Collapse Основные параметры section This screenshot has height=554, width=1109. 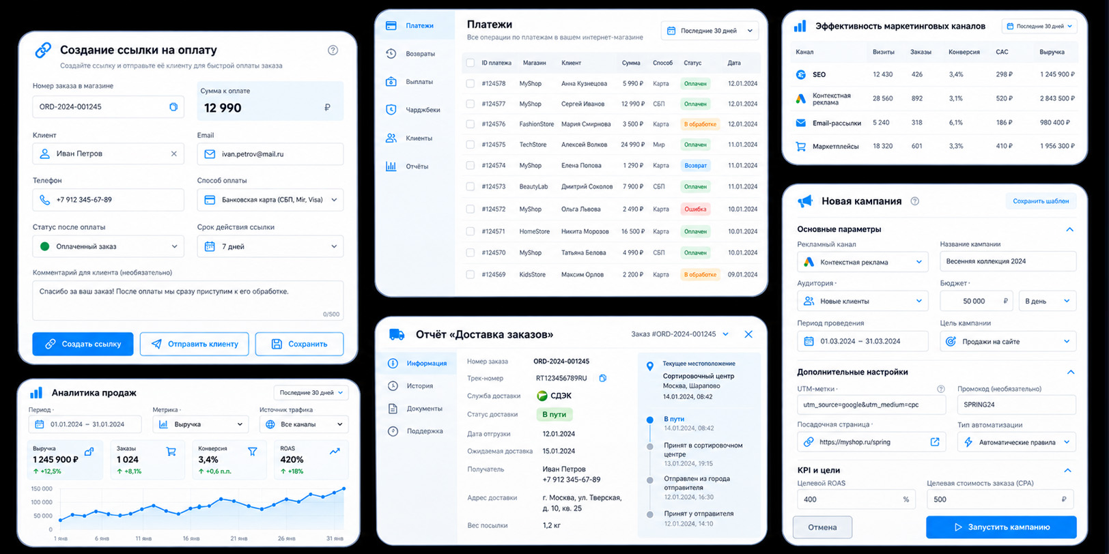pyautogui.click(x=1069, y=229)
